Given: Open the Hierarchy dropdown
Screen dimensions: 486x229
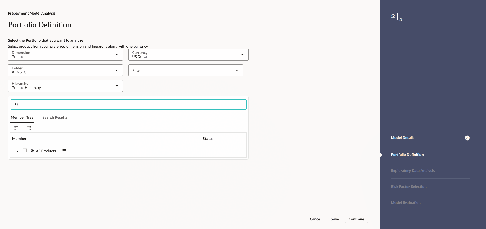Looking at the screenshot, I should pyautogui.click(x=65, y=86).
